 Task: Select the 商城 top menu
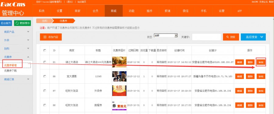coord(114,11)
